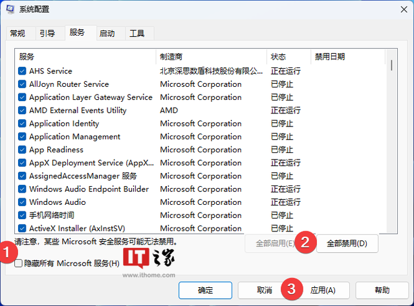Image resolution: width=414 pixels, height=306 pixels.
Task: Uncheck the 手机网络时间 checkbox
Action: click(x=22, y=215)
